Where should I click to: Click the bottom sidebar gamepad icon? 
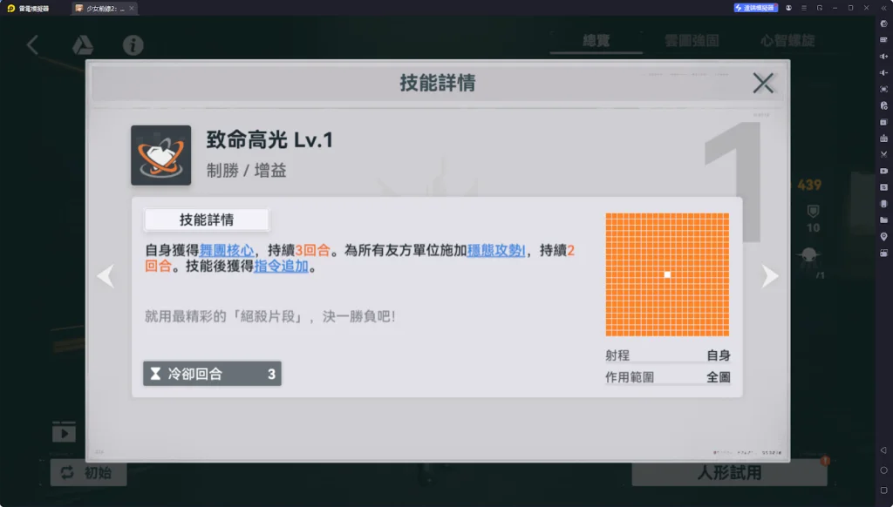[x=884, y=253]
